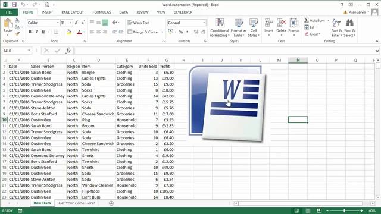The width and height of the screenshot is (381, 214).
Task: Select row 10 header
Action: [4, 119]
